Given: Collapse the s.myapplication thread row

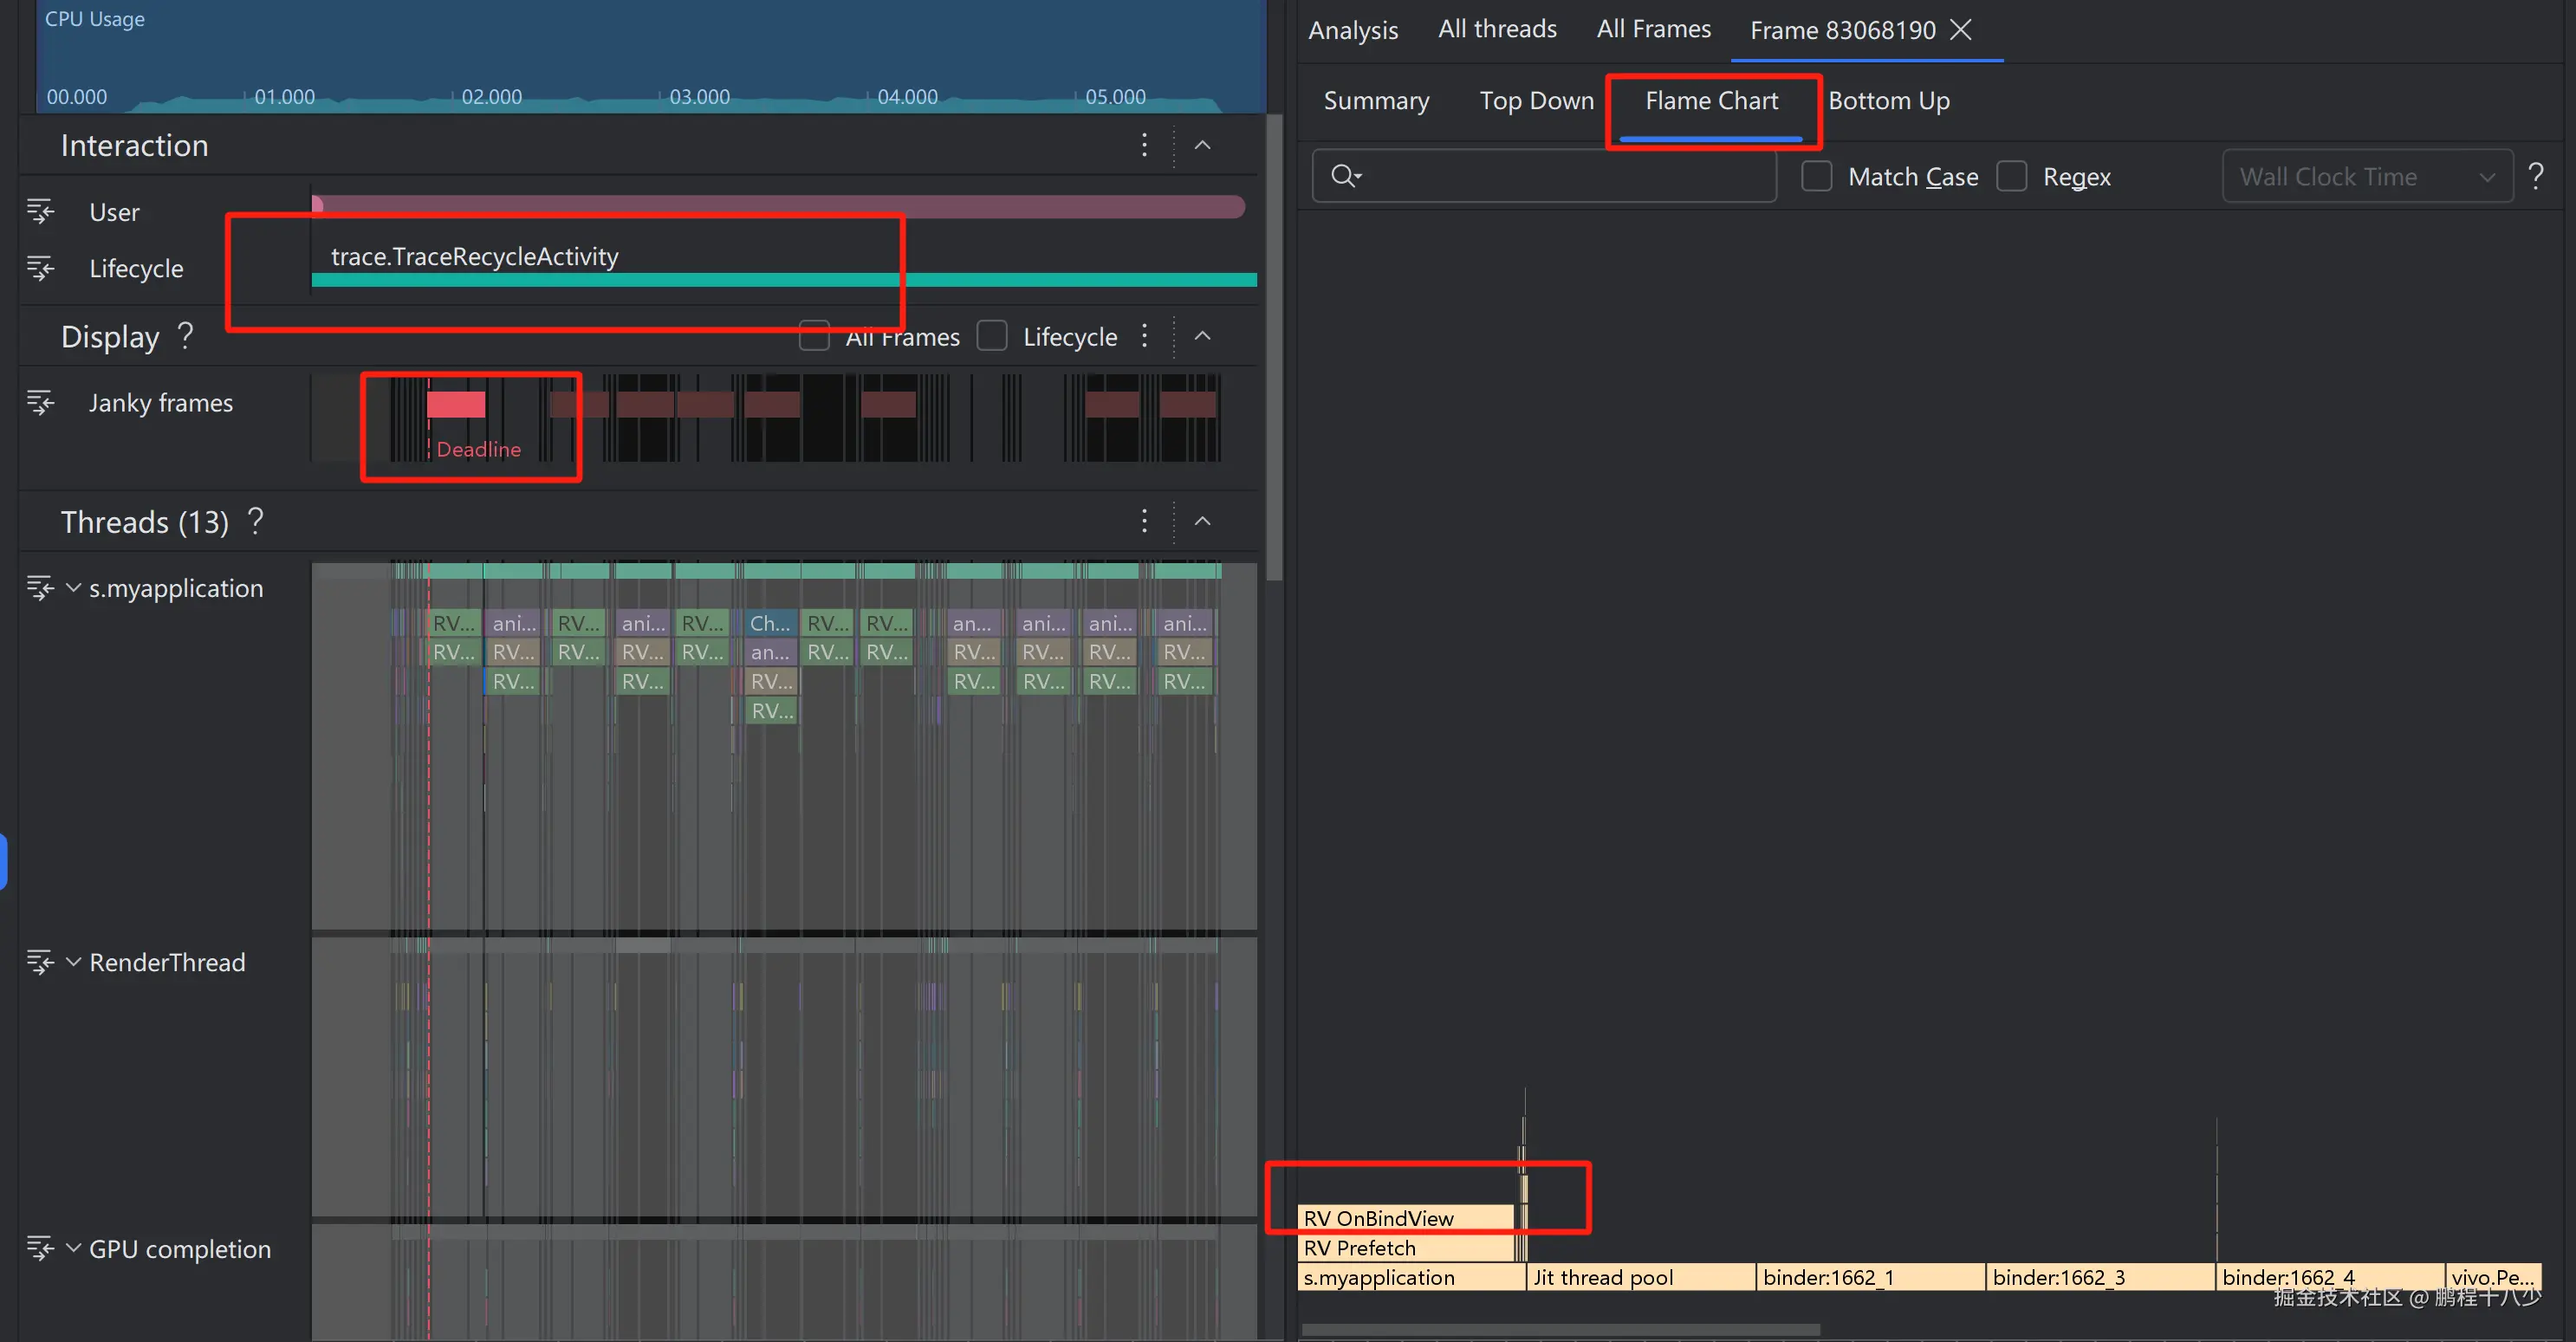Looking at the screenshot, I should 73,588.
